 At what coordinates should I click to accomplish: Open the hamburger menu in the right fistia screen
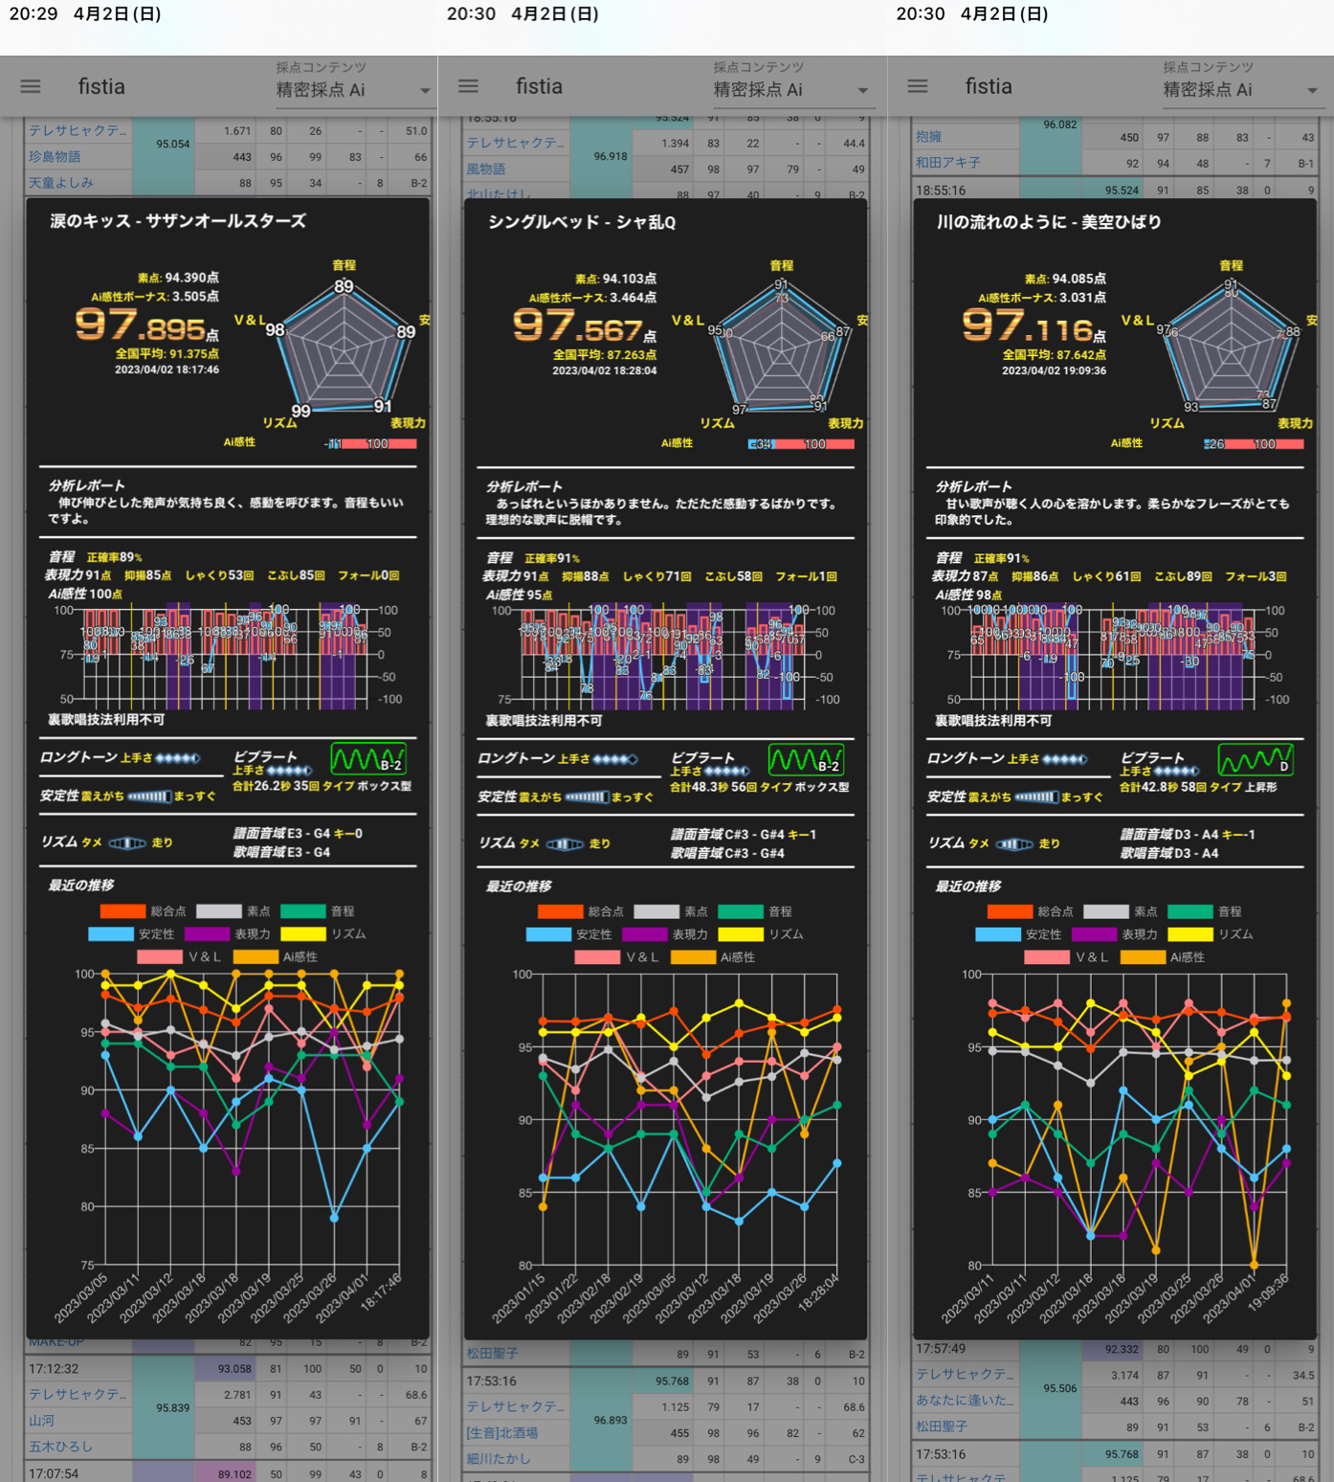tap(918, 86)
